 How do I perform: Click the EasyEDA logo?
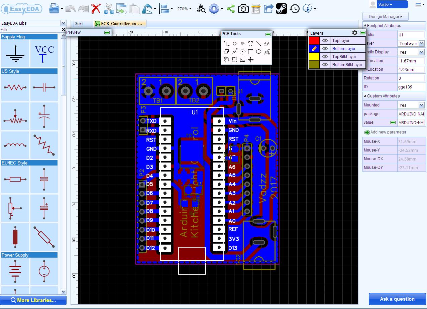(x=21, y=8)
